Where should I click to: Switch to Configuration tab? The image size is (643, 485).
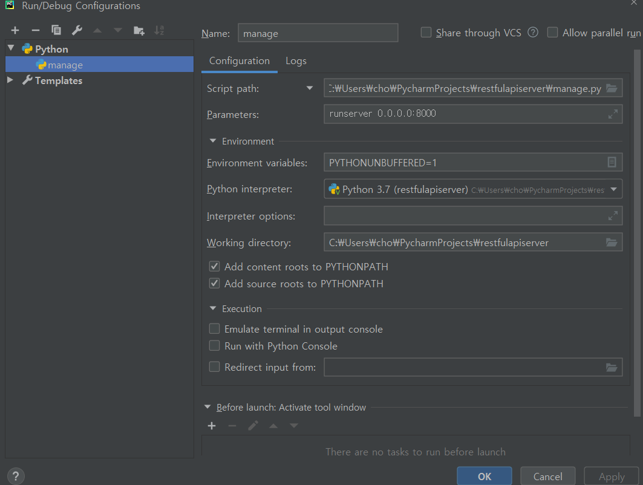[240, 60]
